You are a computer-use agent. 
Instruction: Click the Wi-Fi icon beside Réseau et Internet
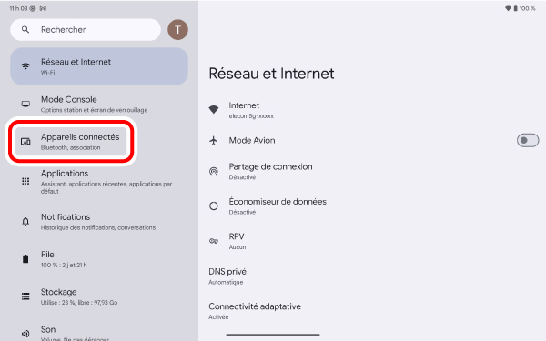(x=25, y=66)
